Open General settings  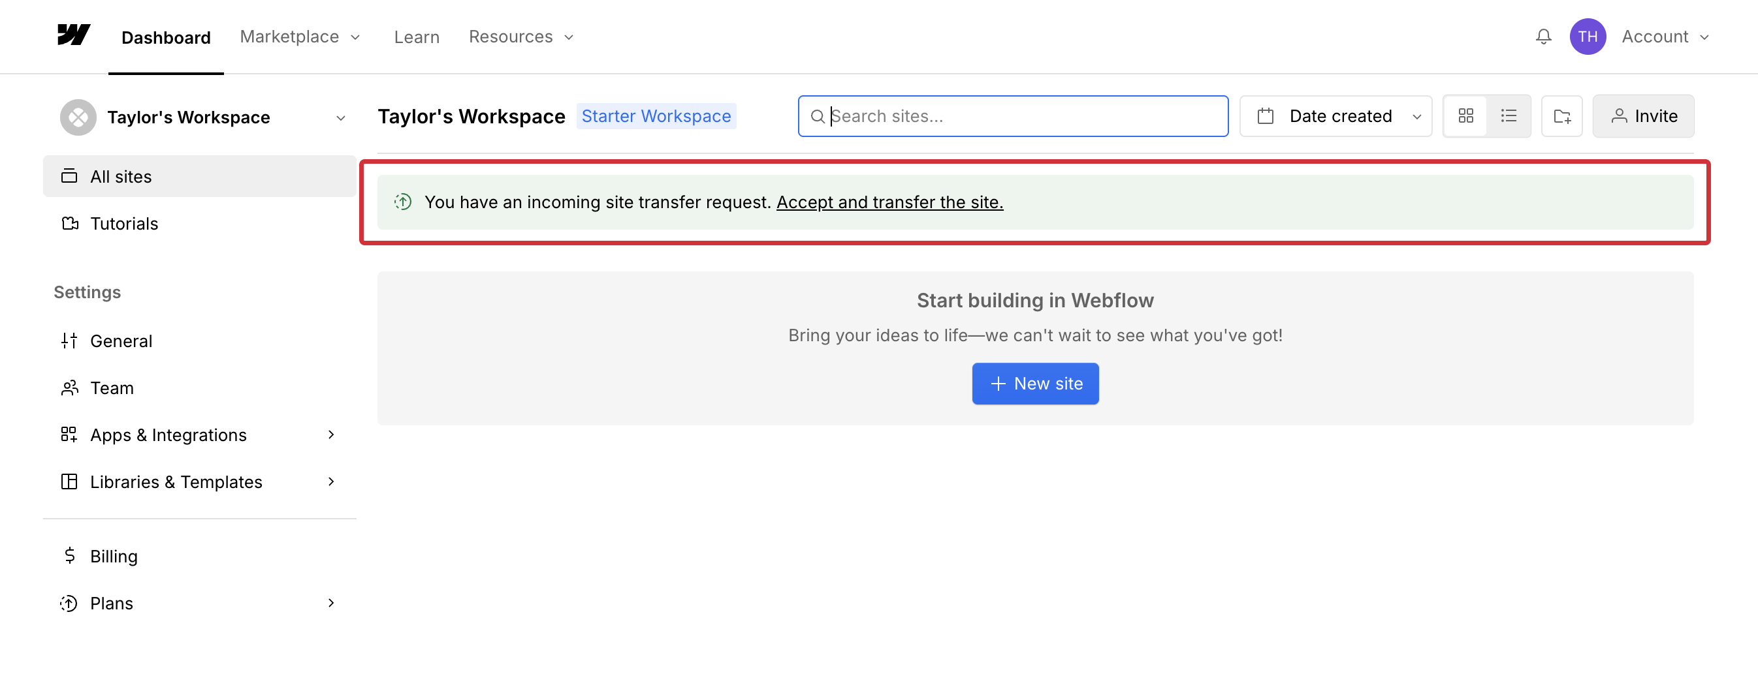pos(199,341)
